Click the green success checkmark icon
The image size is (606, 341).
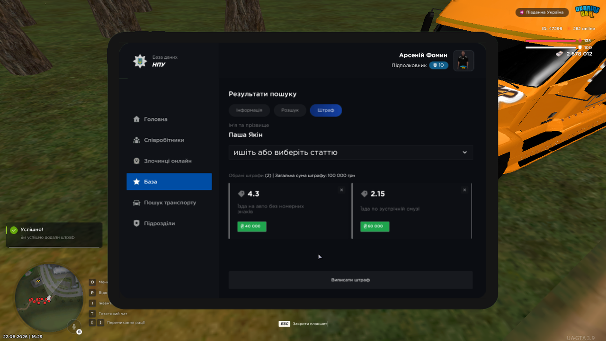tap(14, 230)
